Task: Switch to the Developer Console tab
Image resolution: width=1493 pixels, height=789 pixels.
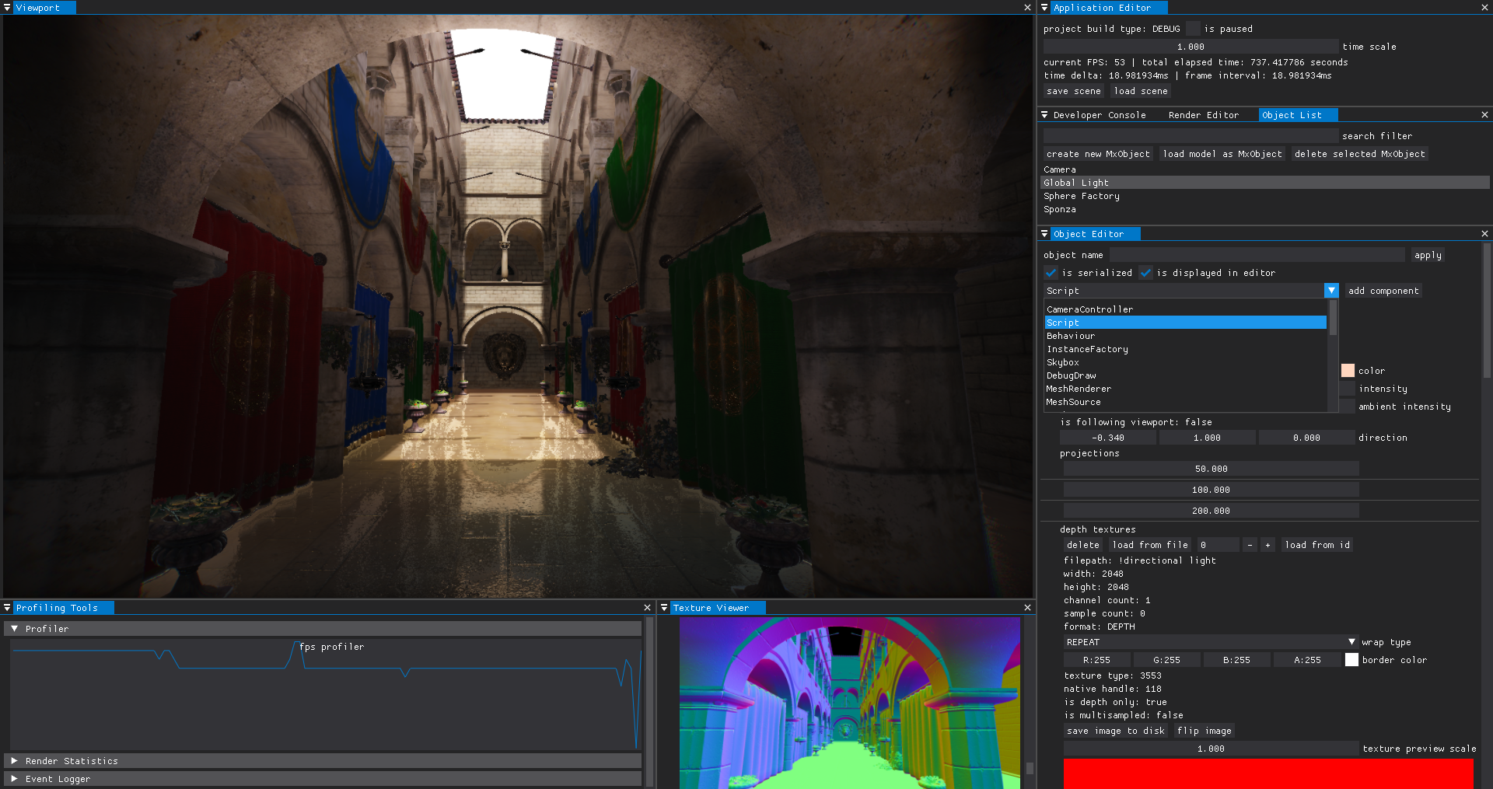Action: click(x=1100, y=115)
